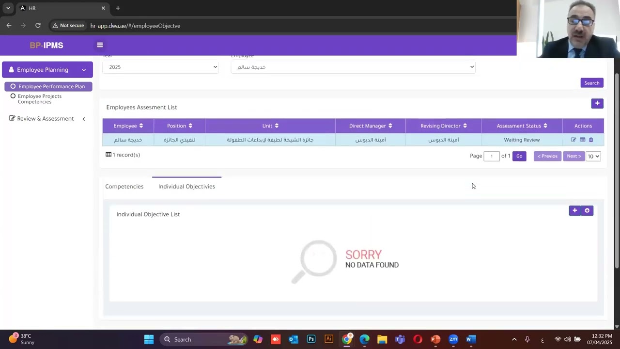Click the browser address bar URL
Screen dimensions: 620x349
click(x=135, y=26)
